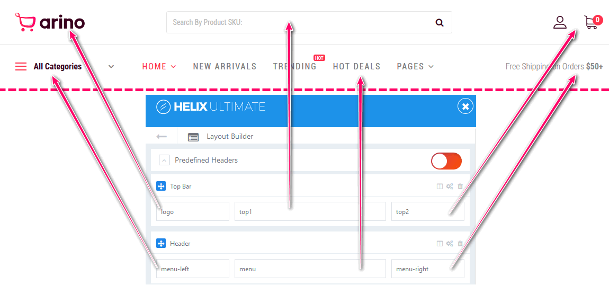Open the Pages menu dropdown

(415, 67)
